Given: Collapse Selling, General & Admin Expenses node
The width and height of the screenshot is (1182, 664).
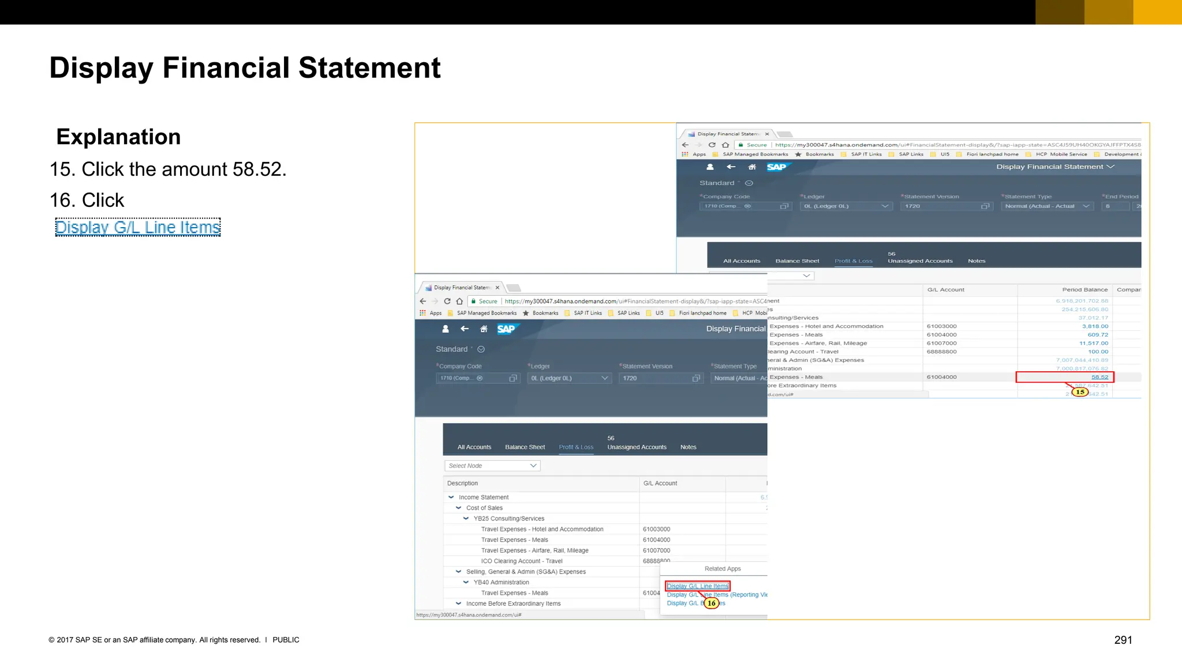Looking at the screenshot, I should pos(459,572).
